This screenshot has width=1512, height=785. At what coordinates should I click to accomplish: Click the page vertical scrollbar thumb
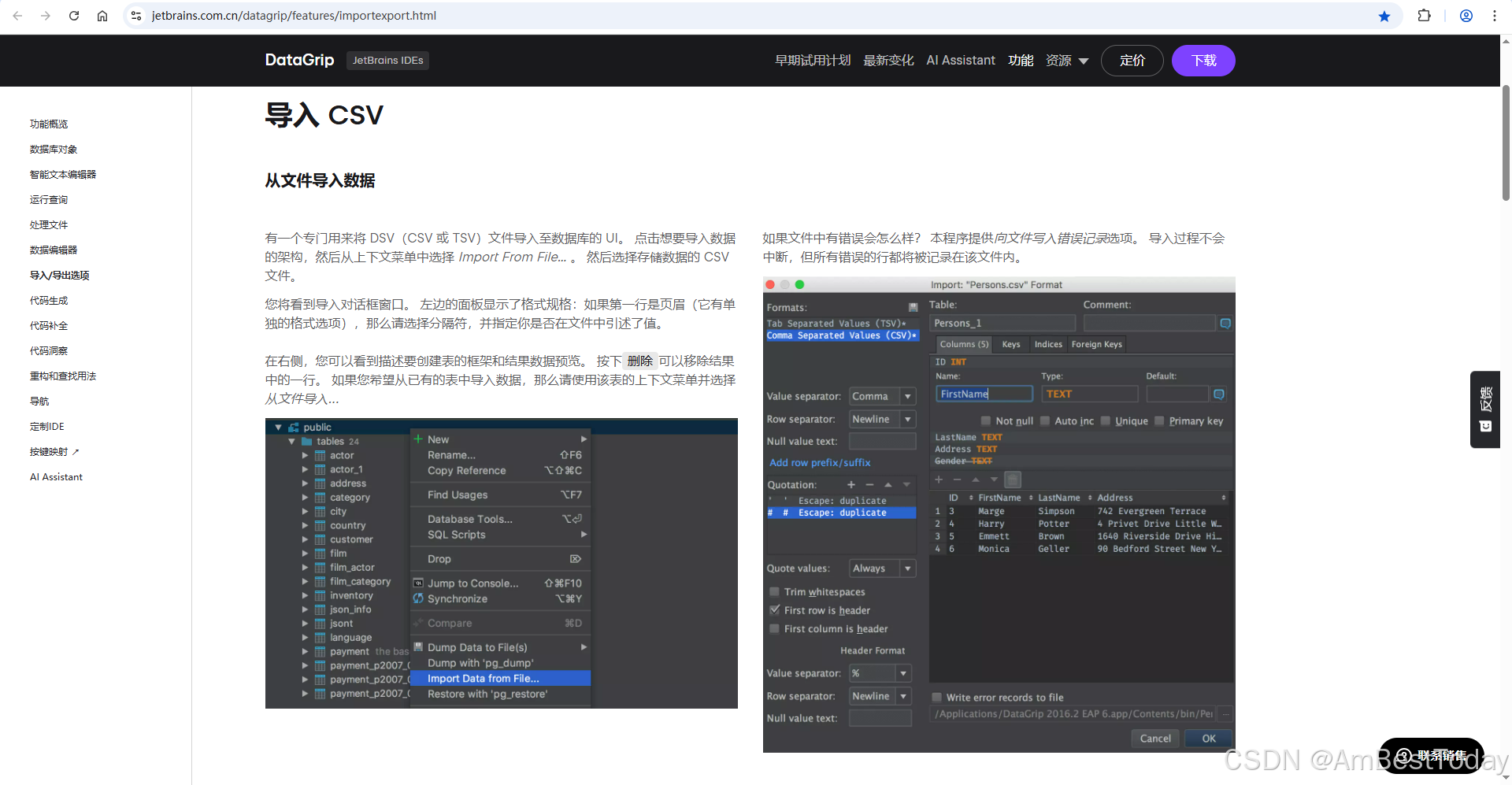pyautogui.click(x=1506, y=142)
